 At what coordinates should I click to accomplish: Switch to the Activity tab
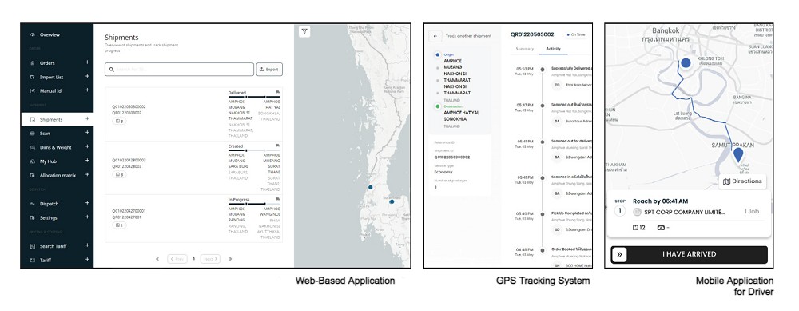pyautogui.click(x=554, y=49)
